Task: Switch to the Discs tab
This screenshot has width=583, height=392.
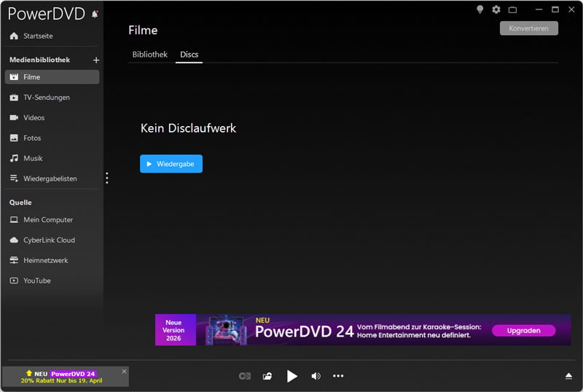Action: [189, 55]
